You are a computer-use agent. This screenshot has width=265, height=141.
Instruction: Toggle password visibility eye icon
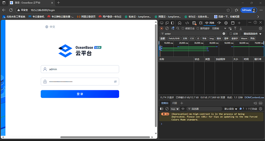coord(116,82)
